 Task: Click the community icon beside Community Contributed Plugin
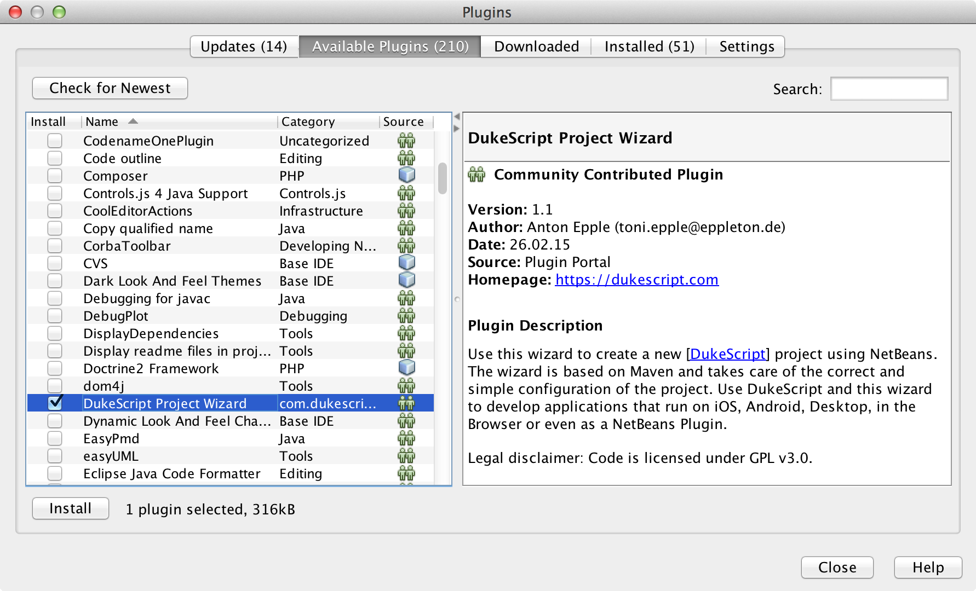pyautogui.click(x=476, y=175)
